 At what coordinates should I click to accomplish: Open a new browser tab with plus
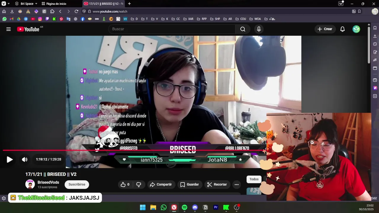coord(129,4)
